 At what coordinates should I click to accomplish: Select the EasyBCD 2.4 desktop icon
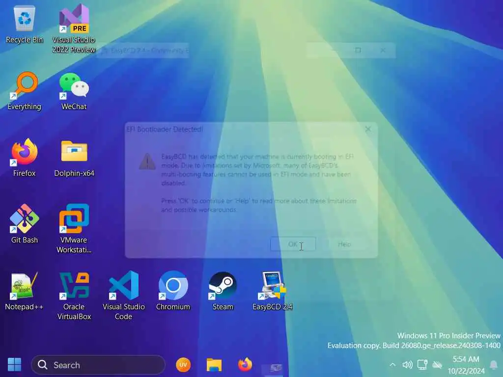click(x=272, y=291)
